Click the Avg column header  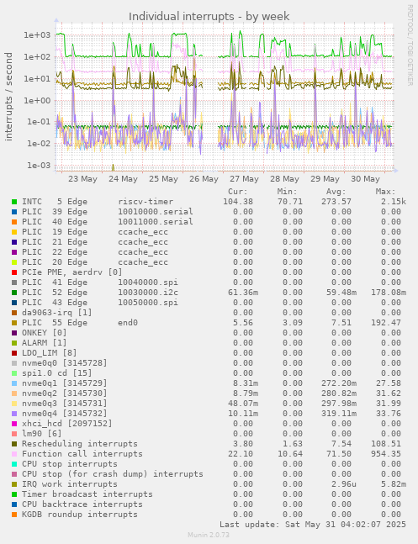coord(336,192)
